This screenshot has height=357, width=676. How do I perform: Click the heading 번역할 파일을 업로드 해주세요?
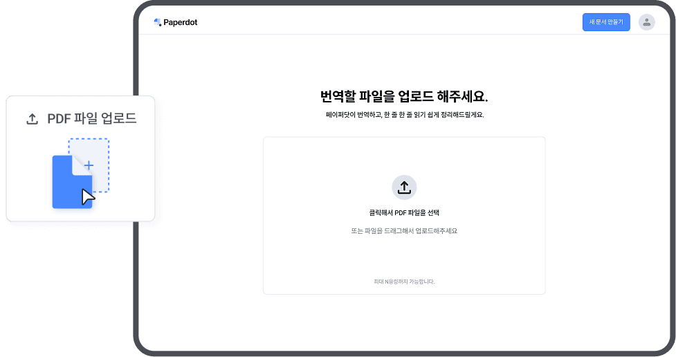404,96
